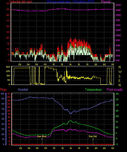Click the 45 wind speed axis value
This screenshot has width=127, height=152.
8,9
